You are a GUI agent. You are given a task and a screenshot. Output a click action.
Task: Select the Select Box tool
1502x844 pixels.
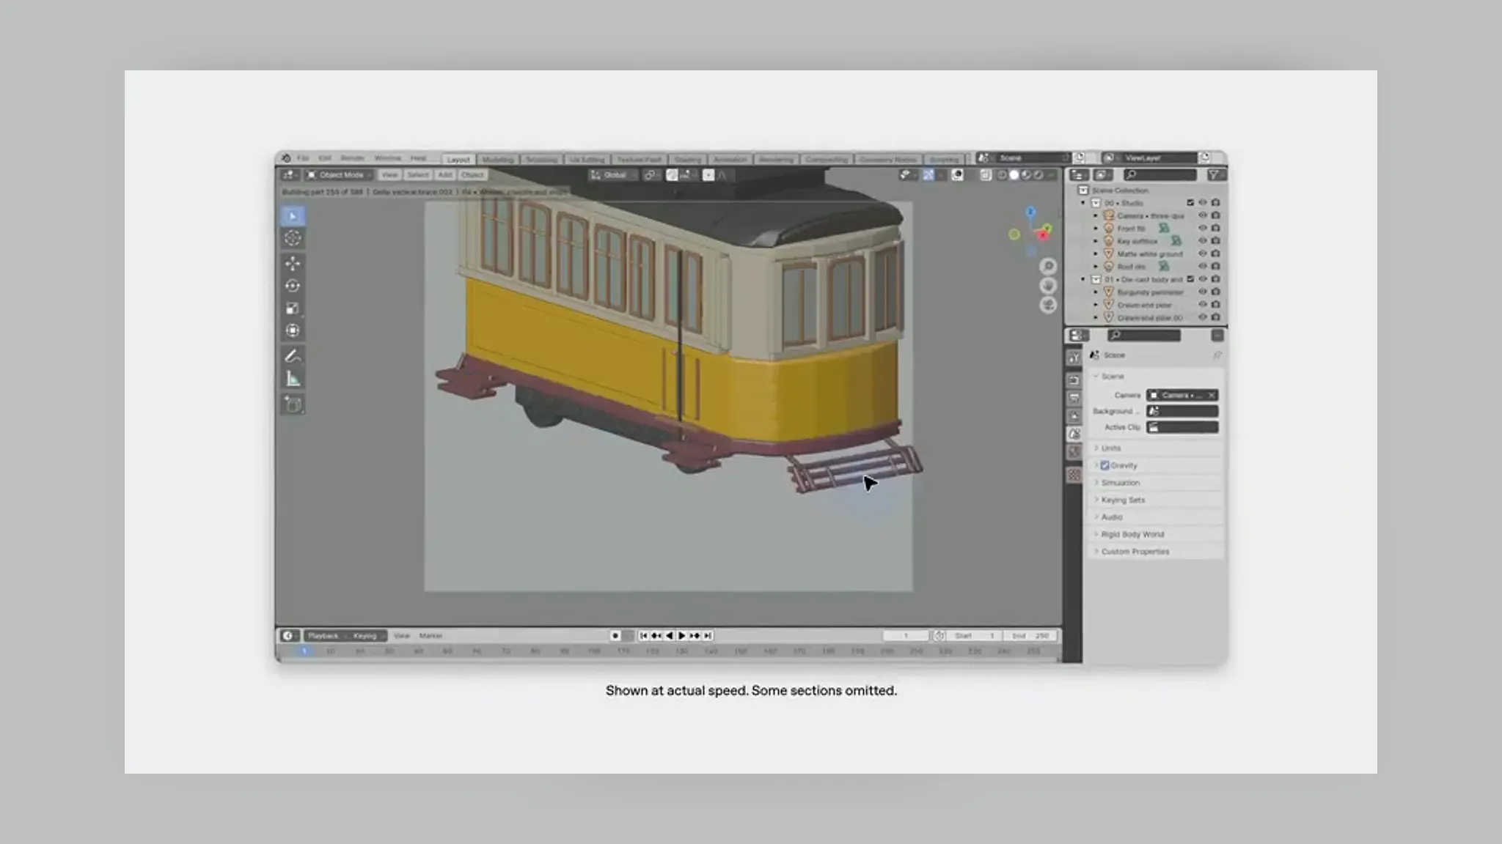[x=293, y=216]
